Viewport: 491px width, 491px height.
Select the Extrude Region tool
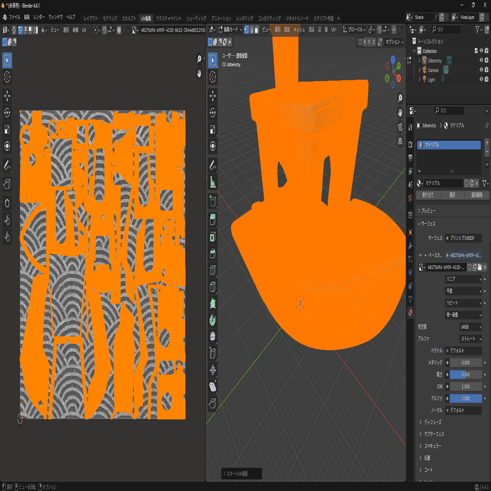click(213, 220)
